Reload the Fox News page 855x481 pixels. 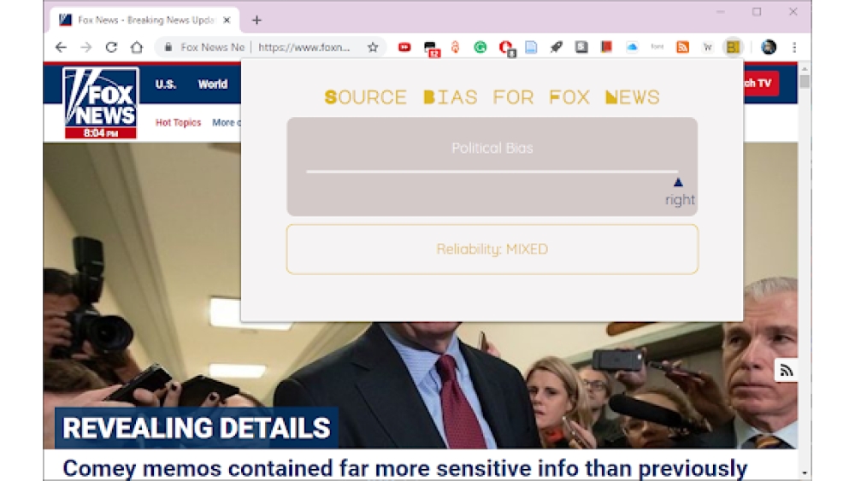(111, 48)
